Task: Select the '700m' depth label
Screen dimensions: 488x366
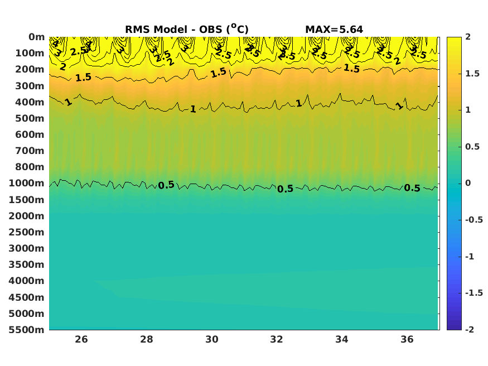Action: 30,151
